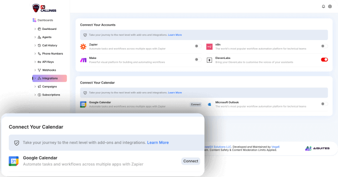Click Learn More in Connect Your Calendar card banner
The height and width of the screenshot is (177, 338).
coord(175,93)
